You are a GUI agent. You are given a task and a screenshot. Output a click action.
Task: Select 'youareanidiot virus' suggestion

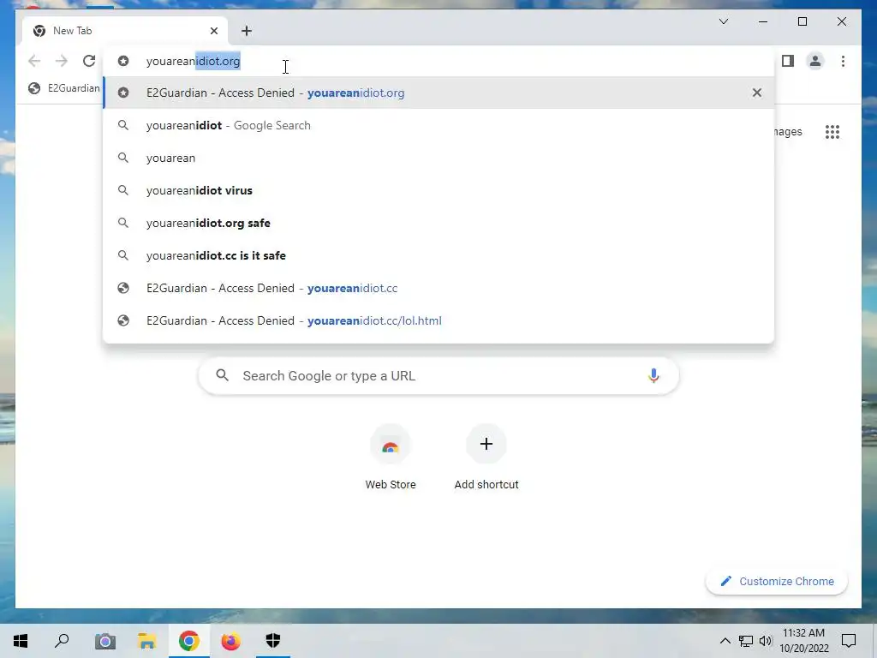click(438, 190)
